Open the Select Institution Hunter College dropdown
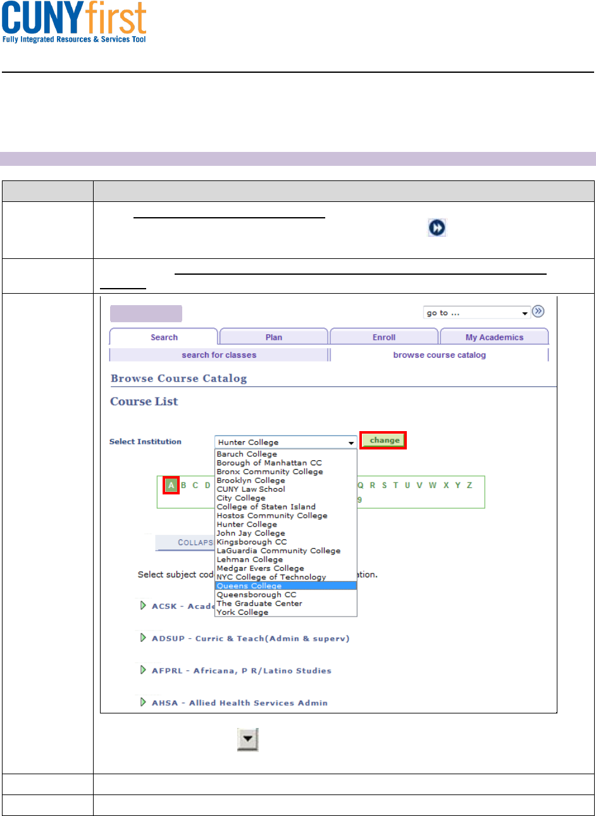 pyautogui.click(x=286, y=442)
